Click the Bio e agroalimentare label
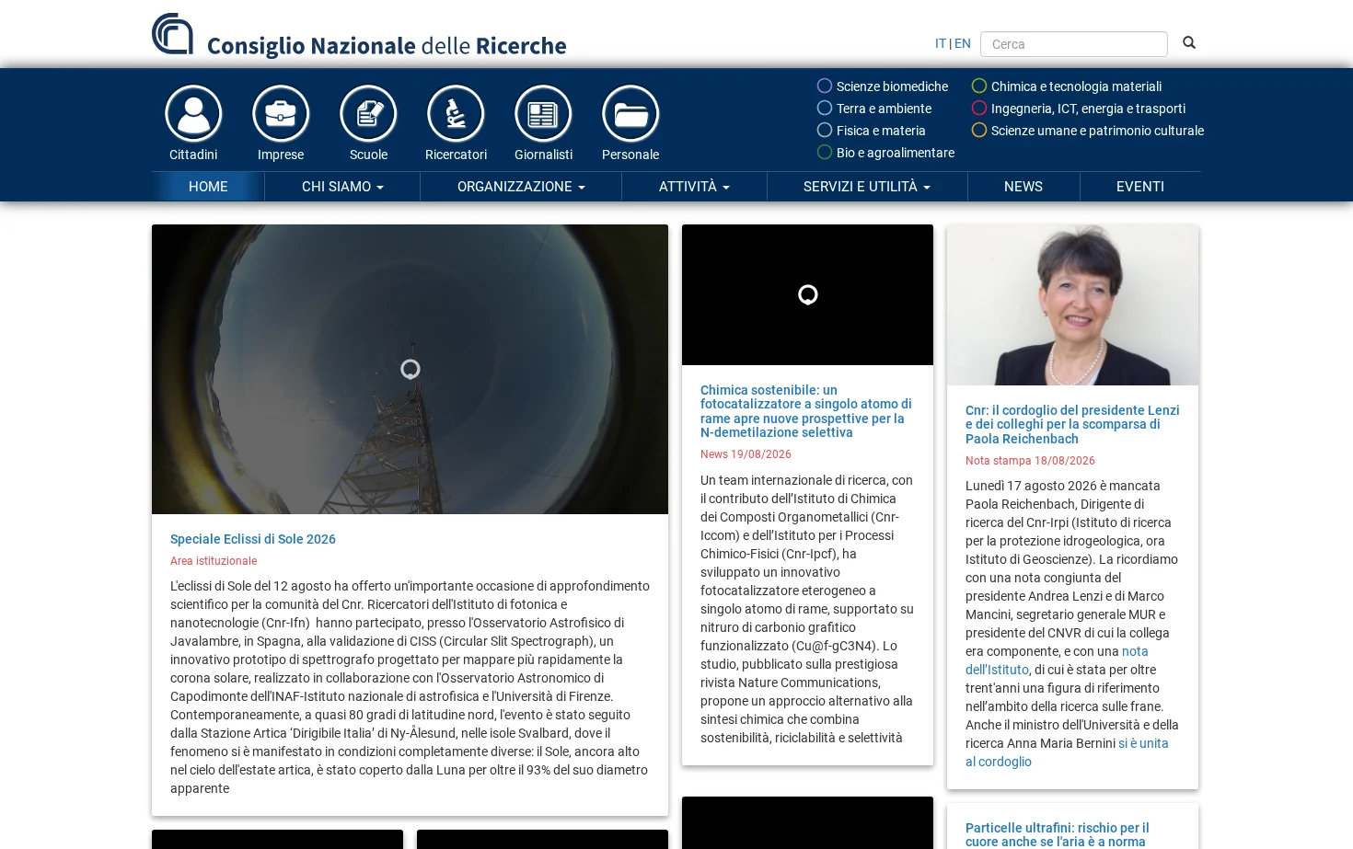 click(x=896, y=153)
